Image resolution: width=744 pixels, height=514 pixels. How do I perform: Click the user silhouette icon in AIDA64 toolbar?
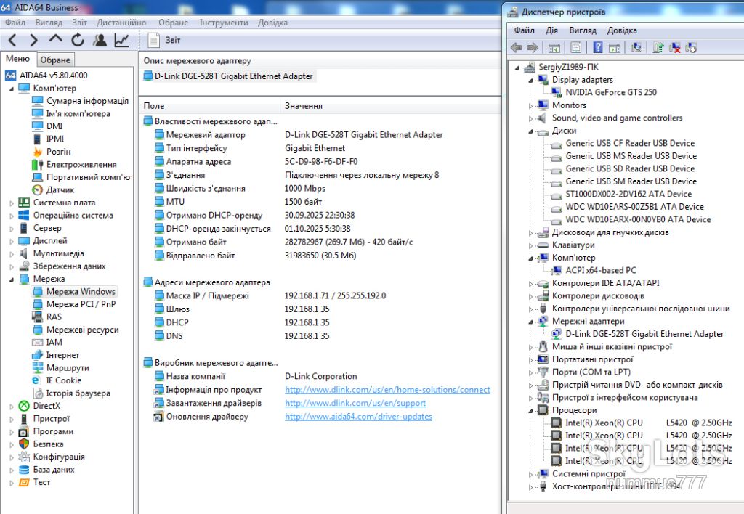coord(100,41)
